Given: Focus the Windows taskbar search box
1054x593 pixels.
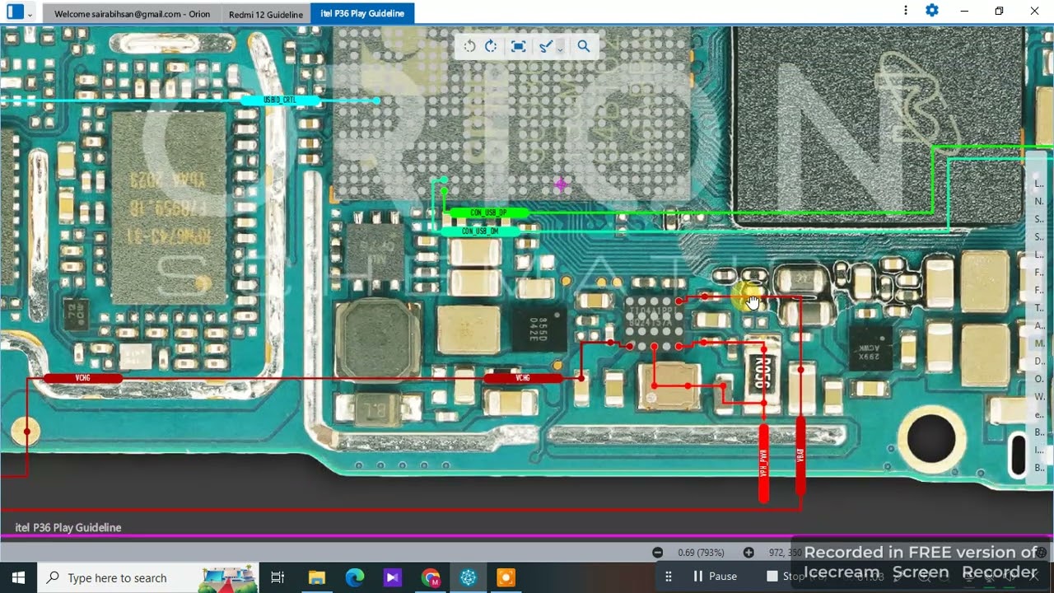Looking at the screenshot, I should point(148,577).
